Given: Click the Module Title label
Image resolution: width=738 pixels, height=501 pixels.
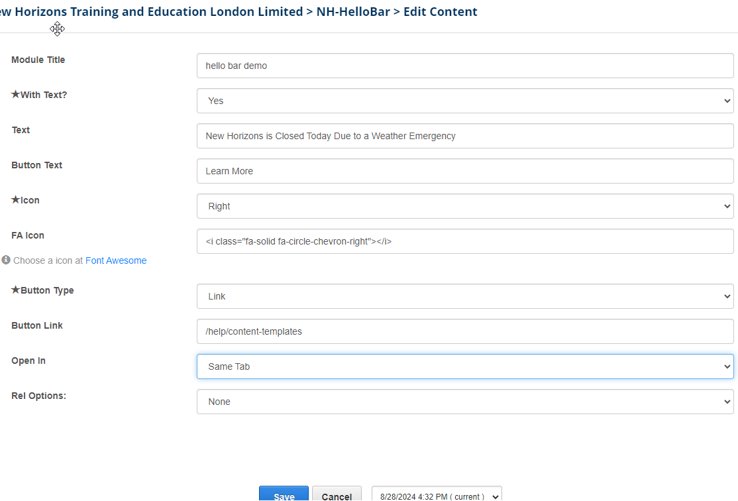Looking at the screenshot, I should (x=38, y=60).
